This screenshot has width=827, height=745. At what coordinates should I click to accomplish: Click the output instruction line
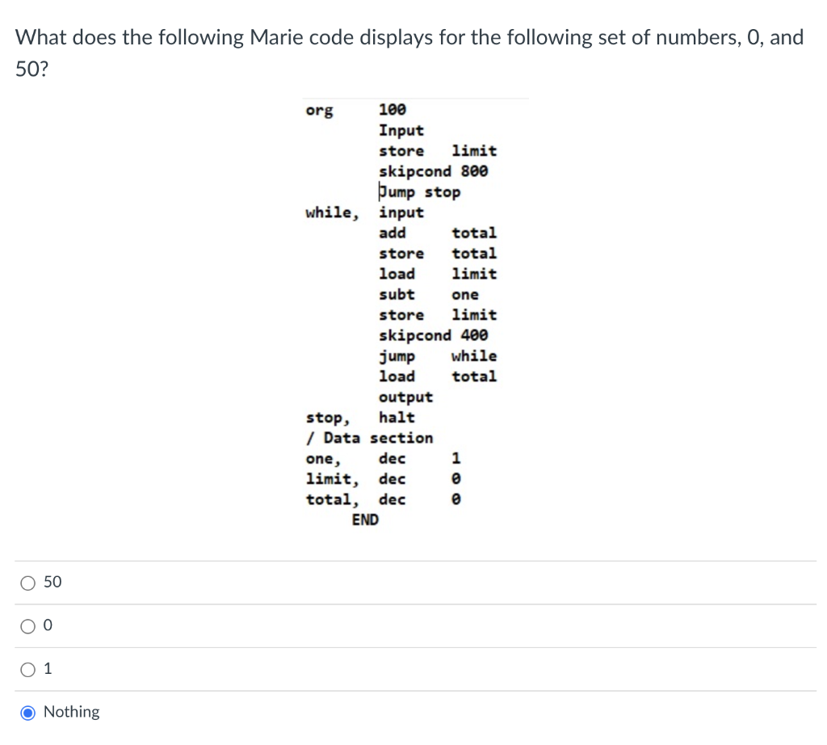(x=405, y=397)
